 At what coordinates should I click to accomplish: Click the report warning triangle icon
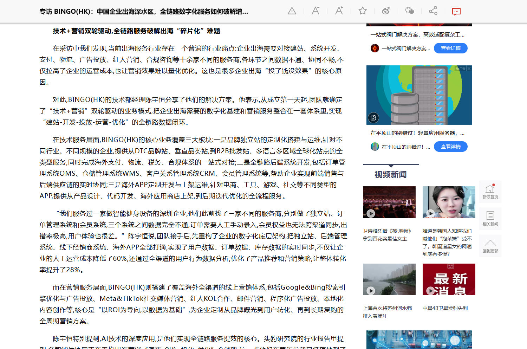coord(292,11)
